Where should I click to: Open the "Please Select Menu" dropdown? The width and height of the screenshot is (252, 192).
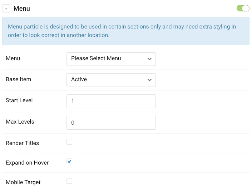point(107,59)
